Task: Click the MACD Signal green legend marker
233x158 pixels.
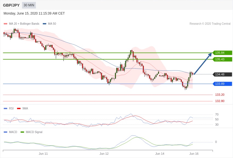Action: (22, 132)
